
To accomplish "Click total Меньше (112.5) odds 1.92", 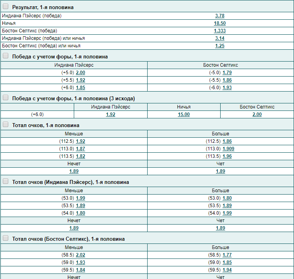I will click(x=81, y=141).
